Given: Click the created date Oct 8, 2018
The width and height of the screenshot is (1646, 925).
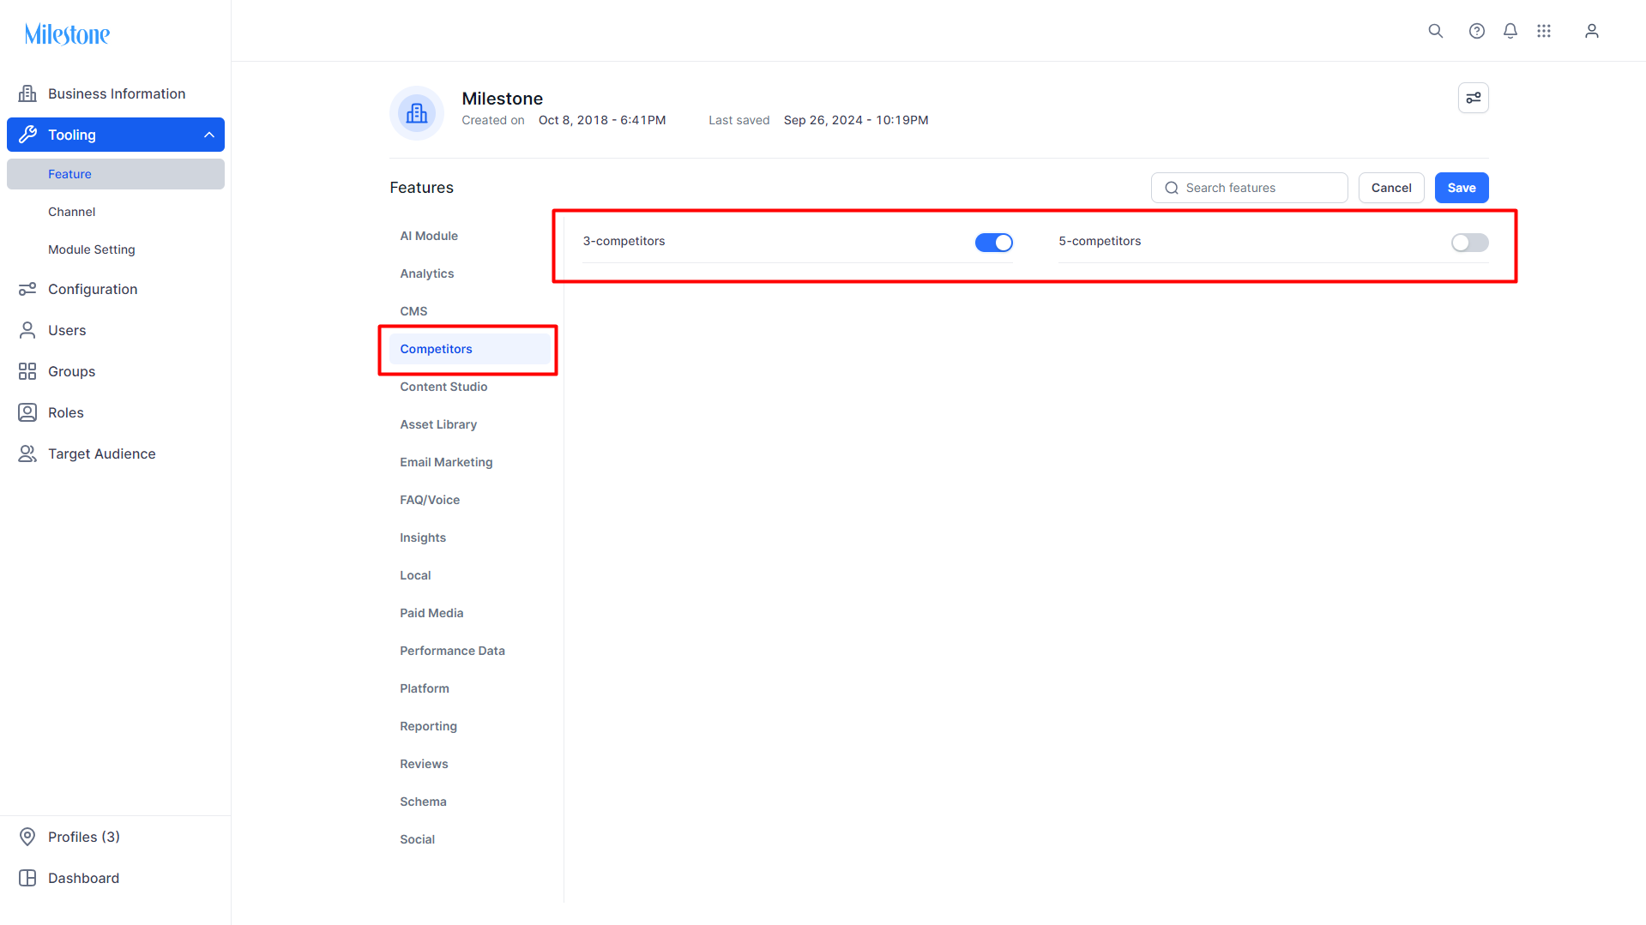Looking at the screenshot, I should pyautogui.click(x=602, y=120).
